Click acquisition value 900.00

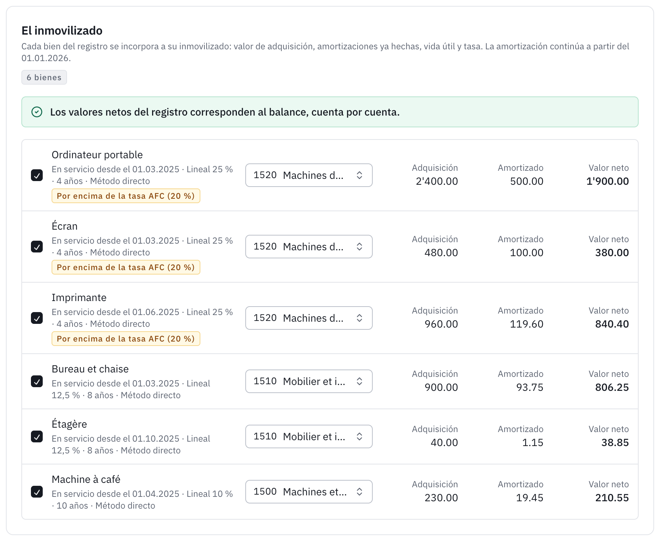pyautogui.click(x=441, y=387)
